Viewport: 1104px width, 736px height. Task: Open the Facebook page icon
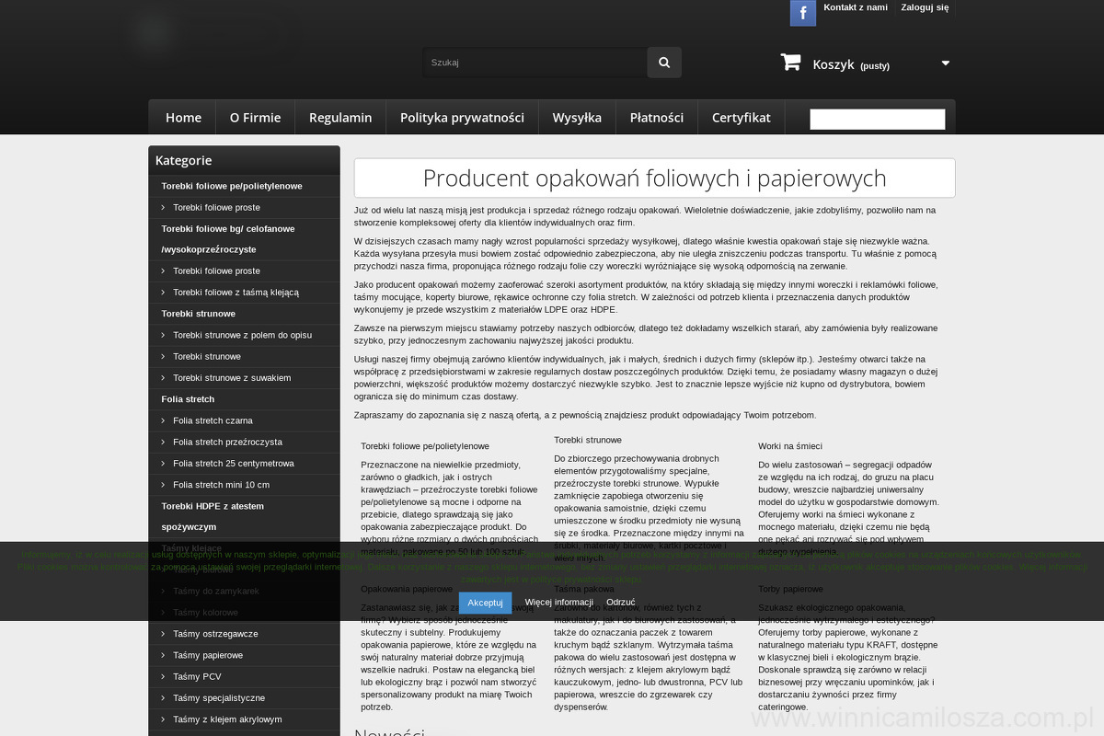[802, 13]
